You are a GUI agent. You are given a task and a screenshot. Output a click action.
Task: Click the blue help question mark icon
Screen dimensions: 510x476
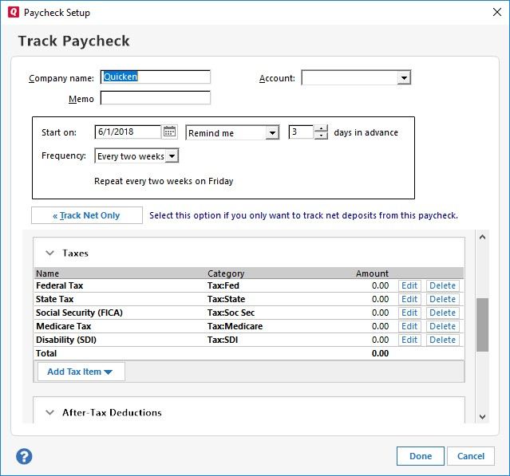pos(24,456)
